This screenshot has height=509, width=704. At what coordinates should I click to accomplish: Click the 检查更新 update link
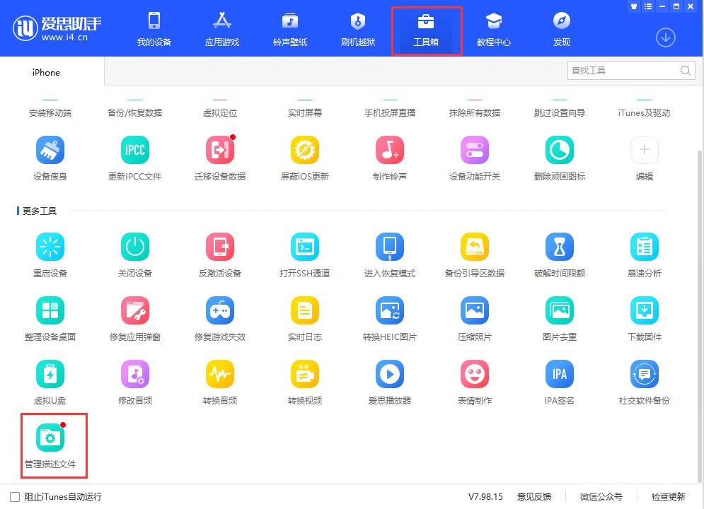(x=667, y=498)
